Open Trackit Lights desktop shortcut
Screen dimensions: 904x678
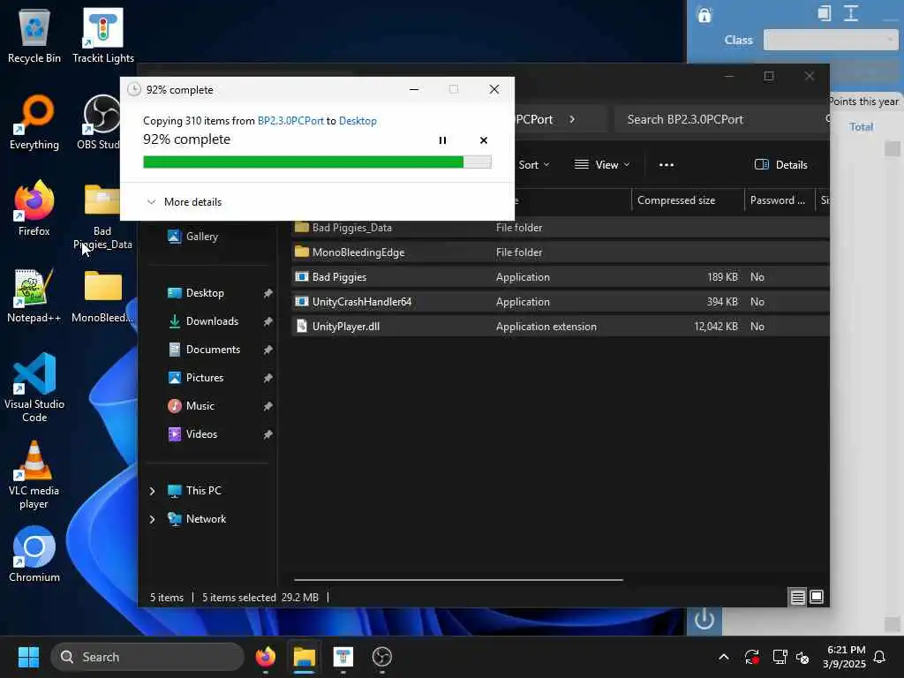pyautogui.click(x=102, y=37)
